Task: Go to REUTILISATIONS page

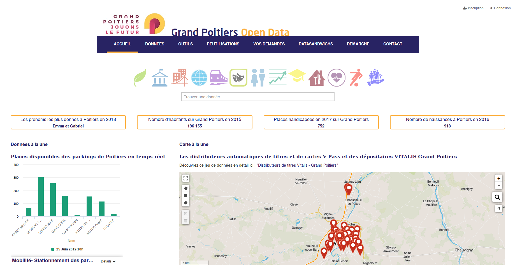Action: click(223, 44)
